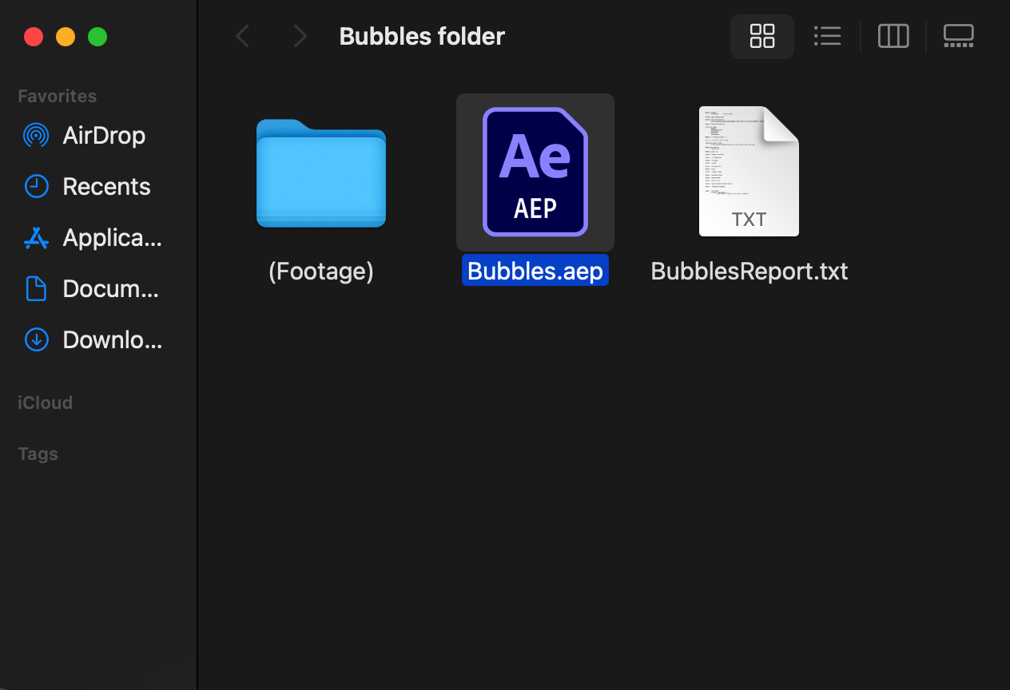Switch to icon view
Image resolution: width=1010 pixels, height=690 pixels.
[762, 36]
